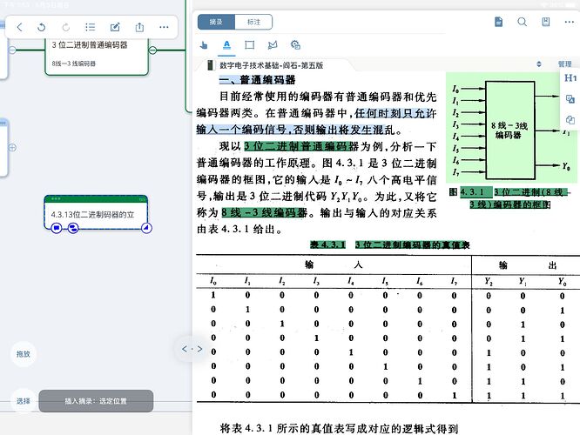Open document switcher up-down arrows

539,64
